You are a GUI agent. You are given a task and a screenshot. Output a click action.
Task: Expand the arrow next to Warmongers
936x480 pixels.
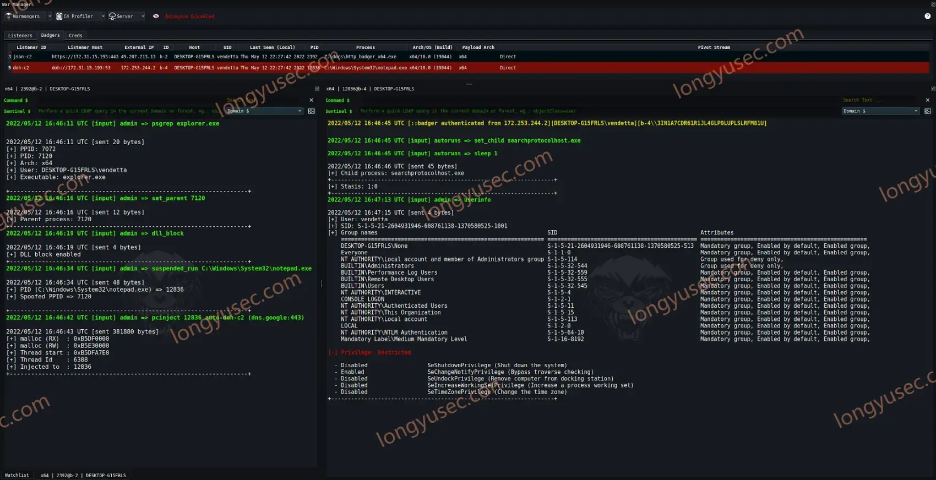pos(49,17)
